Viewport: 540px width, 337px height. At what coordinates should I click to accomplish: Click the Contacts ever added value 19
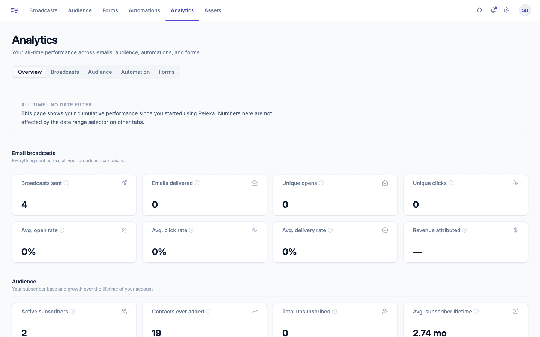(156, 333)
